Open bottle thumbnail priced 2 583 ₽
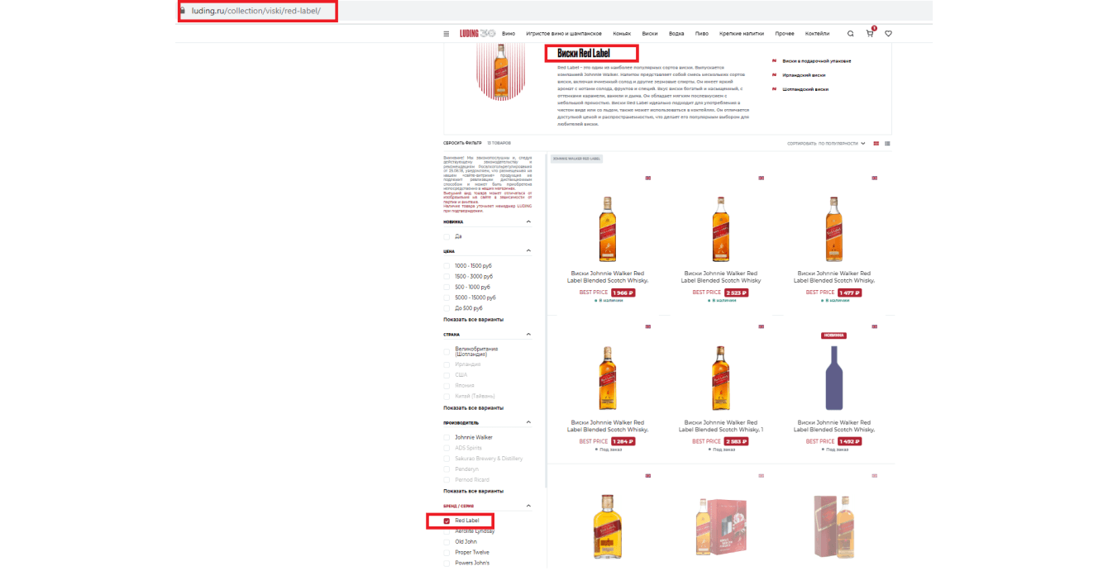This screenshot has width=1108, height=571. point(721,377)
